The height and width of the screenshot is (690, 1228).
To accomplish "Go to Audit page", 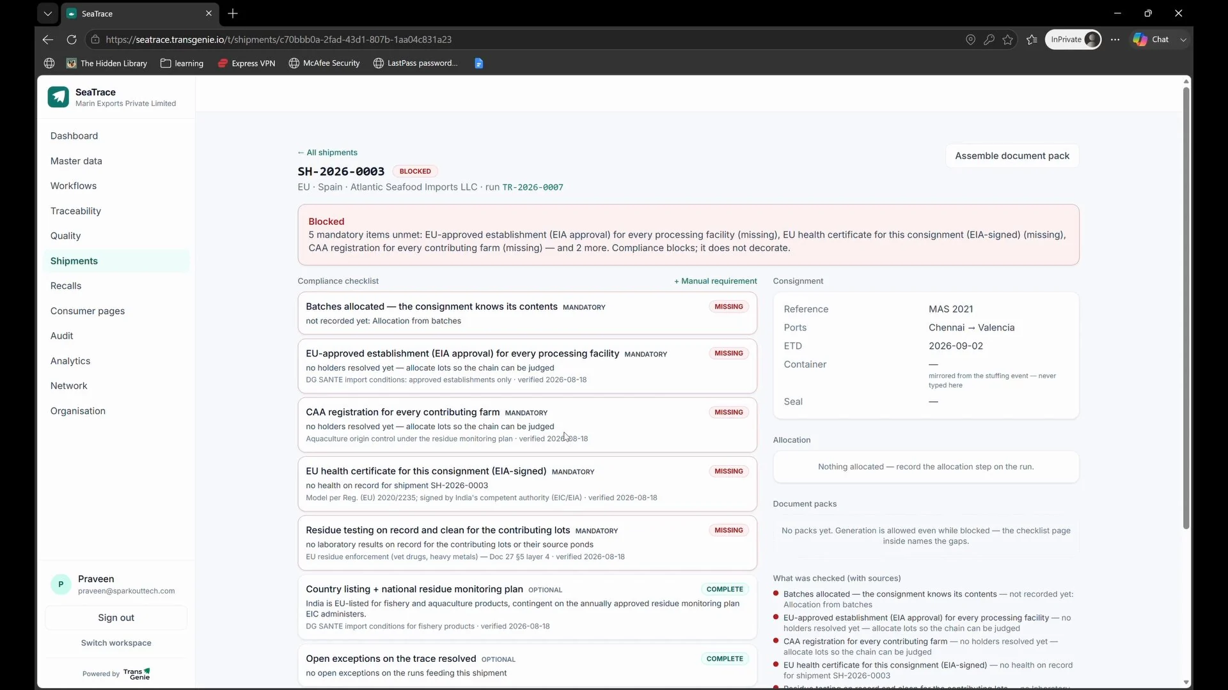I will (61, 336).
